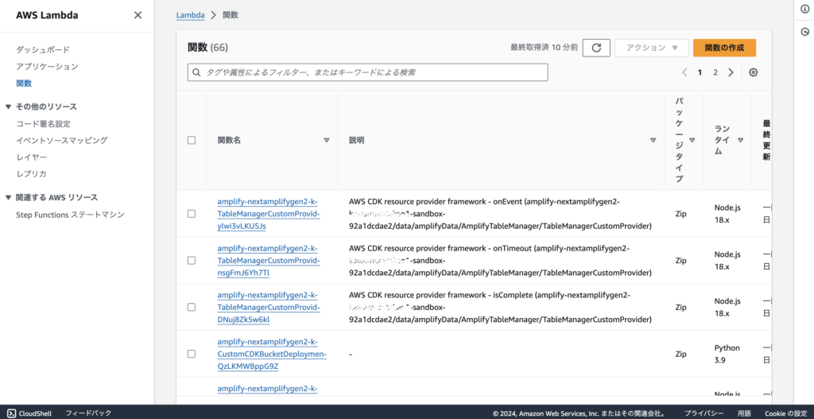Select checkbox for function ending nsgFmJ6Yh7Tl
Viewport: 814px width, 419px height.
click(x=192, y=260)
